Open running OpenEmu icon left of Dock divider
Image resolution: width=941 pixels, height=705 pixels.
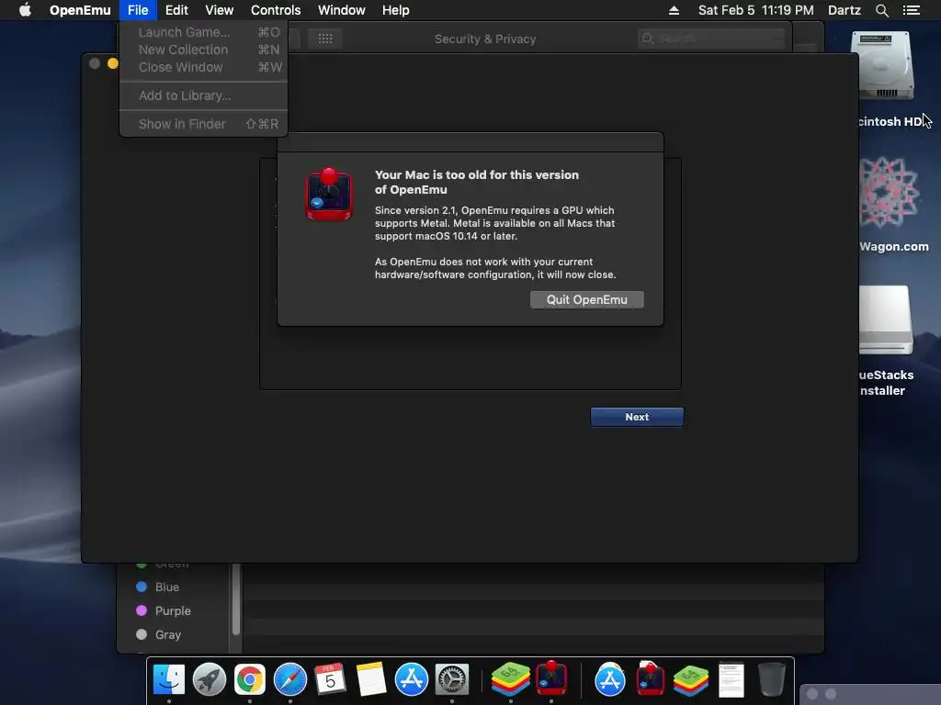[551, 678]
